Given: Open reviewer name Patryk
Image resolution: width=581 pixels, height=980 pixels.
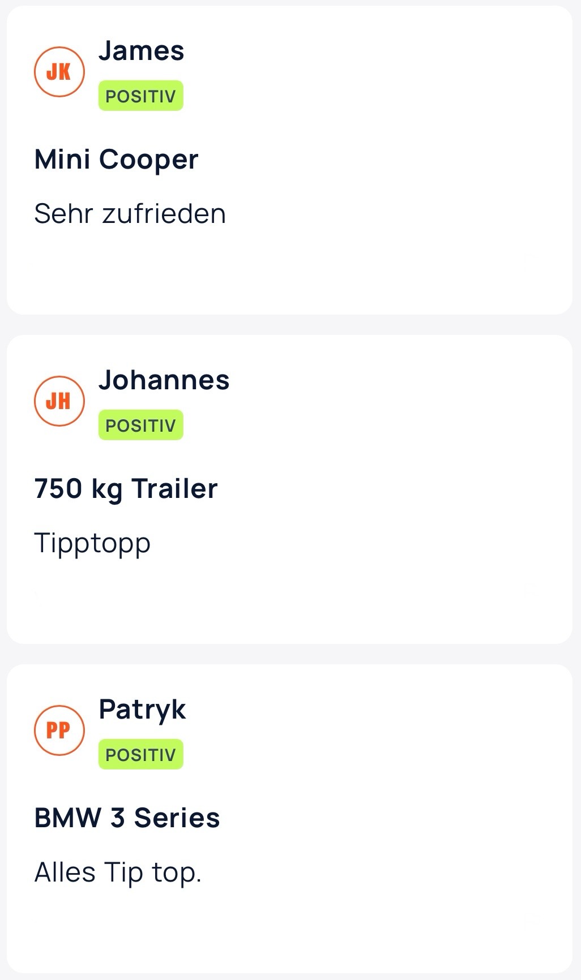Looking at the screenshot, I should coord(142,710).
